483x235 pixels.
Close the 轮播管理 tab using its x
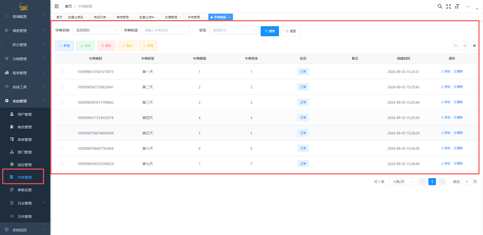pos(180,17)
